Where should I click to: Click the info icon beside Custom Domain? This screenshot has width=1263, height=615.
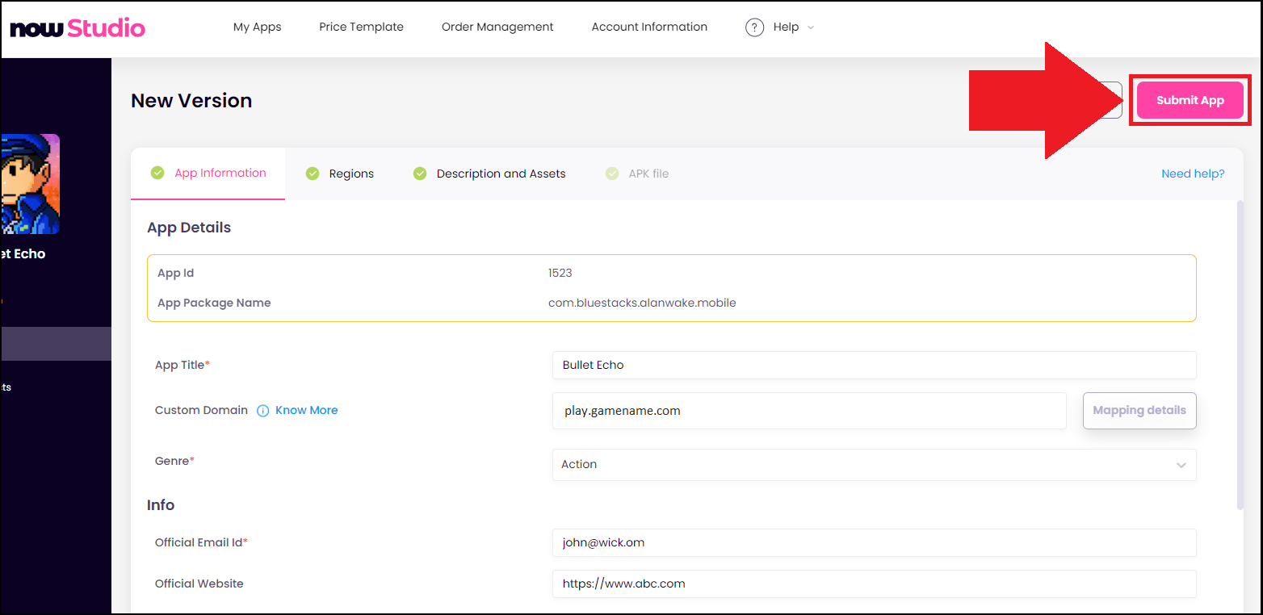coord(262,411)
